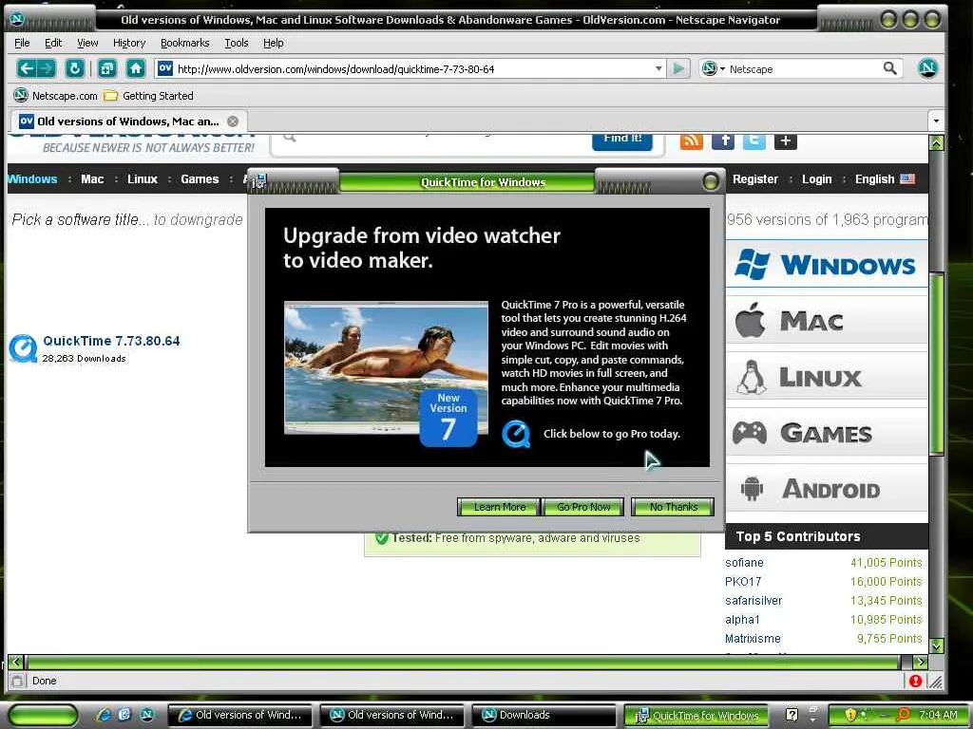Image resolution: width=973 pixels, height=729 pixels.
Task: Open the Tools menu
Action: [x=237, y=43]
